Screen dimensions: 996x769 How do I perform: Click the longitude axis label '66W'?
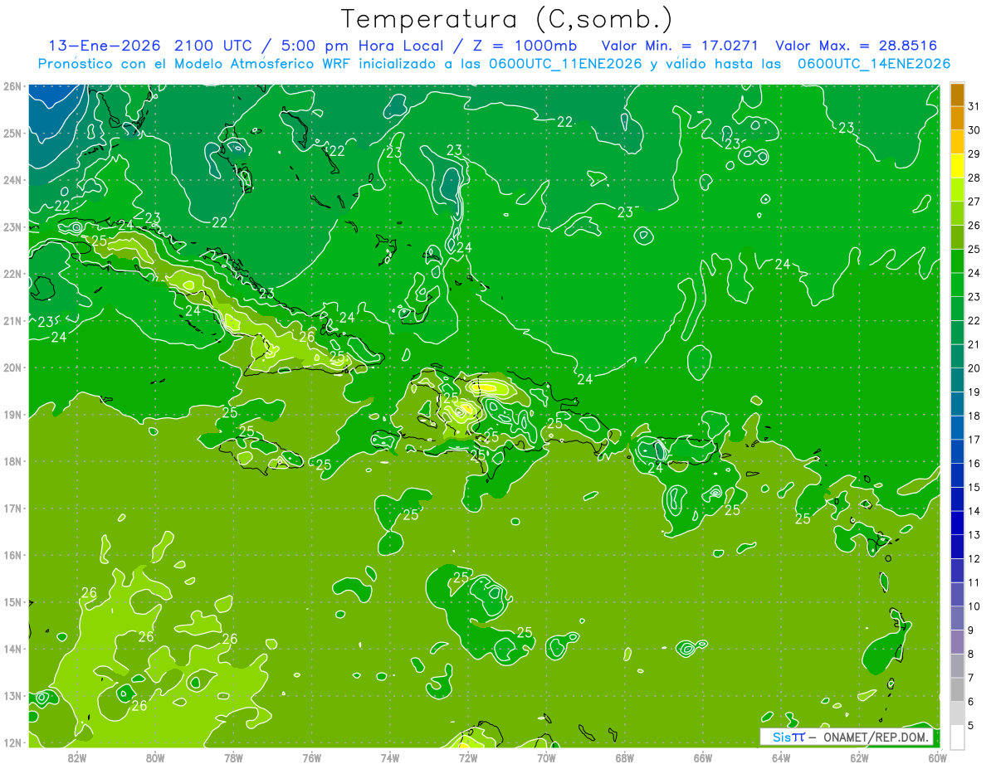tap(703, 757)
